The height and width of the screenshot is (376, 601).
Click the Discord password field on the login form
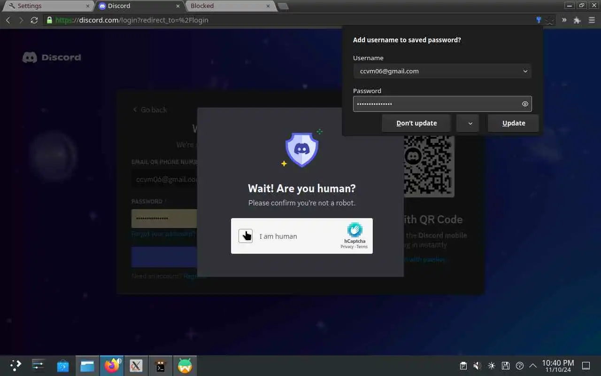click(164, 219)
